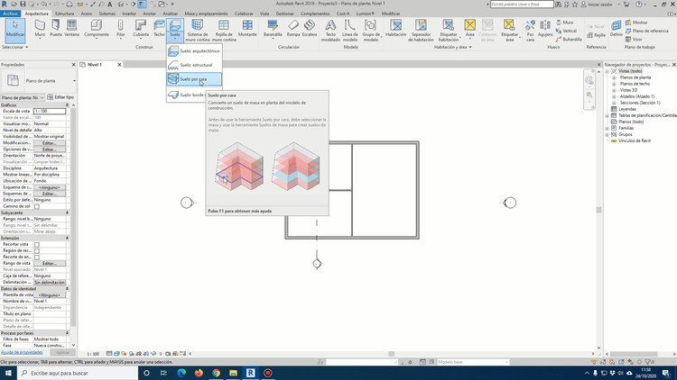Expand the Familias tree node
Screen dimensions: 677x380
[607, 128]
